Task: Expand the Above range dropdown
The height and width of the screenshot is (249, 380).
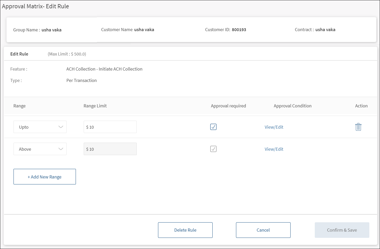Action: pyautogui.click(x=40, y=149)
